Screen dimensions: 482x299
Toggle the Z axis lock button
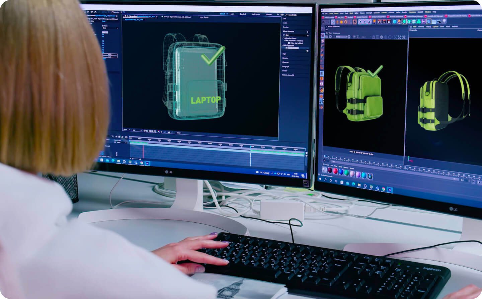369,22
